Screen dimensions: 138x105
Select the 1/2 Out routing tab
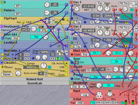(93, 102)
